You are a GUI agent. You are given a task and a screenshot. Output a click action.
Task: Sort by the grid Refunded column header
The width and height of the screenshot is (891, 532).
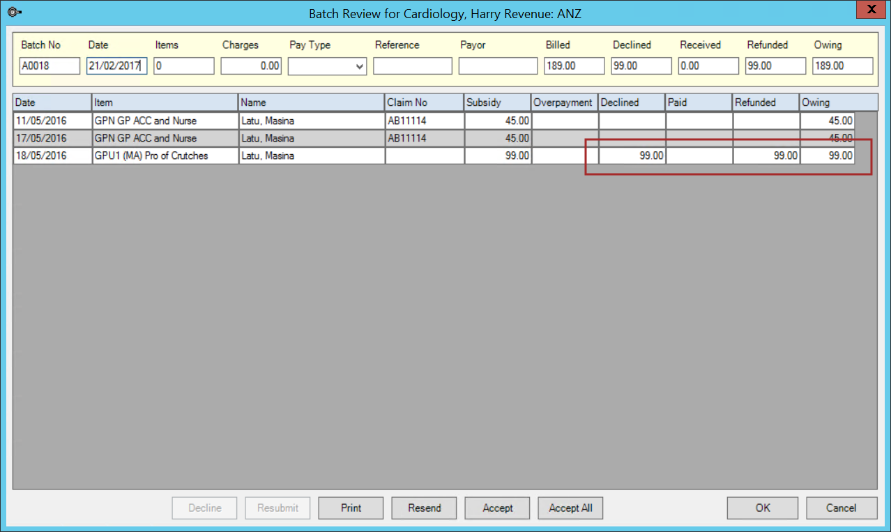pos(766,102)
